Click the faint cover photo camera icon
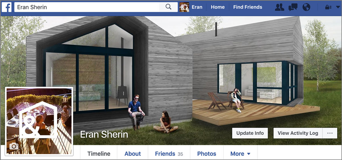The image size is (342, 160). pos(14,29)
